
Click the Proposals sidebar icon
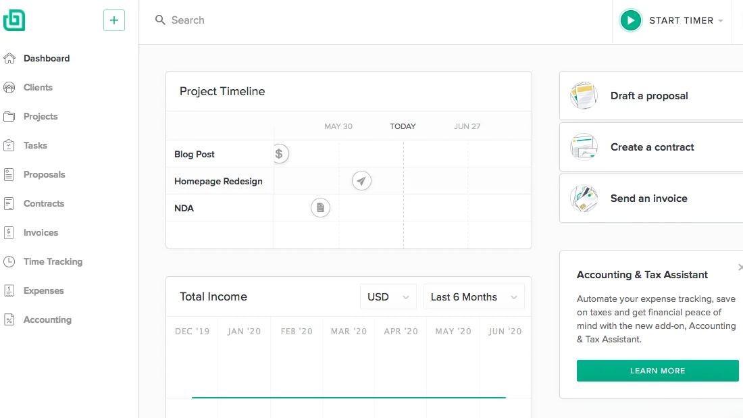(9, 174)
